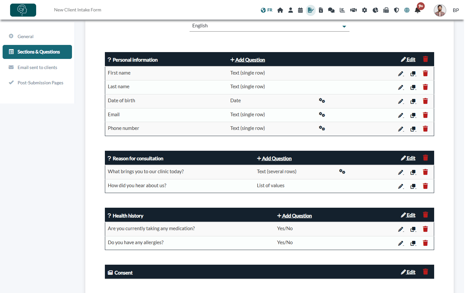Open the invoice dollar document icon
469x293 pixels.
[x=321, y=10]
